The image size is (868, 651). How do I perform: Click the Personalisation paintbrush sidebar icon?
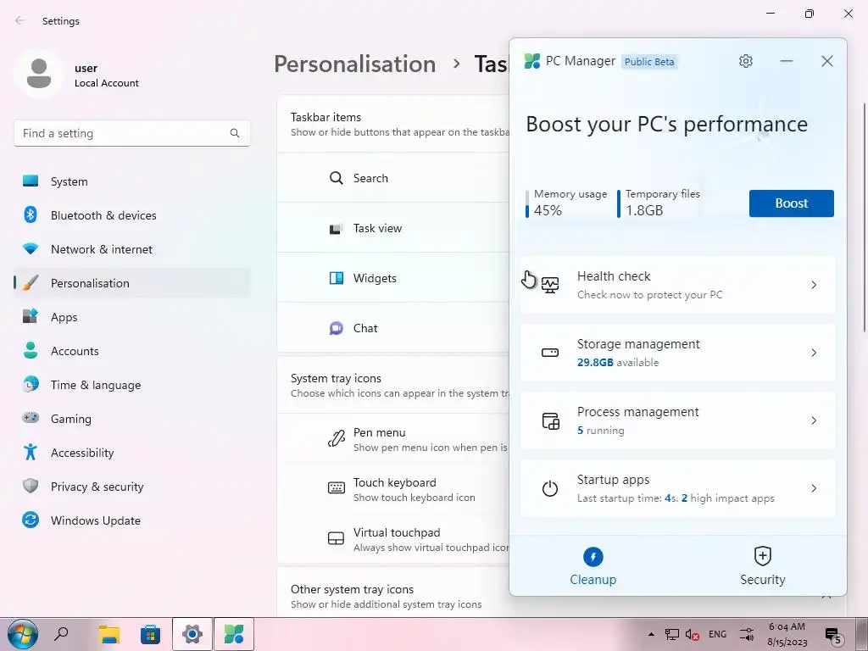31,283
